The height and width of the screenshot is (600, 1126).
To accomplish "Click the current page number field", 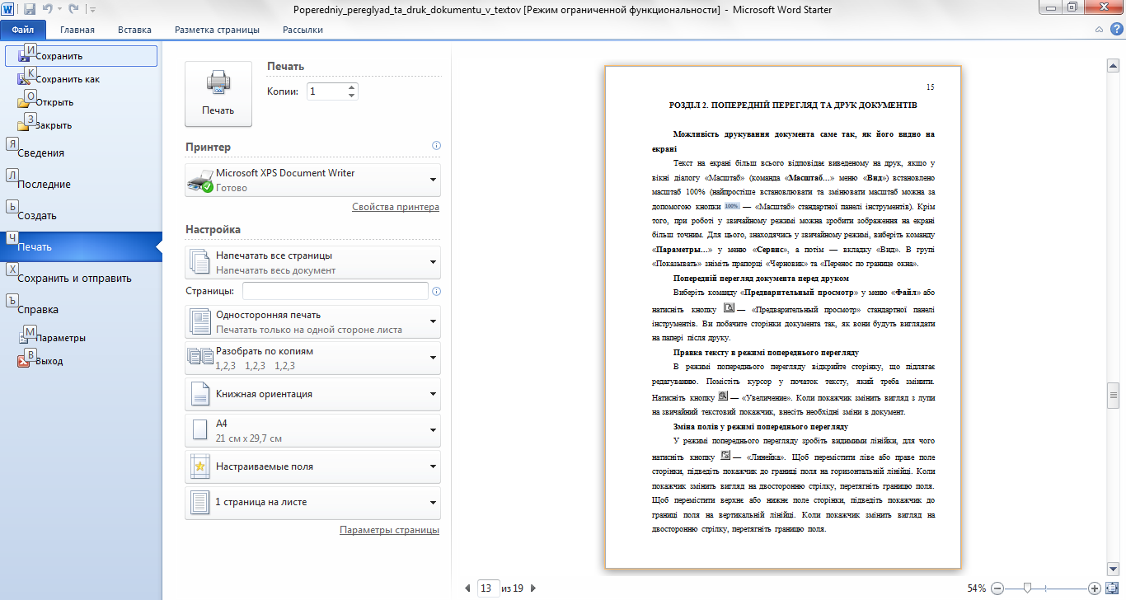I will [x=487, y=588].
